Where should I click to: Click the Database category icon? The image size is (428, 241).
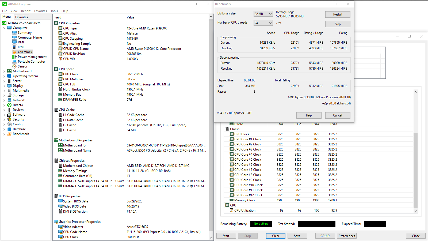tap(9, 129)
